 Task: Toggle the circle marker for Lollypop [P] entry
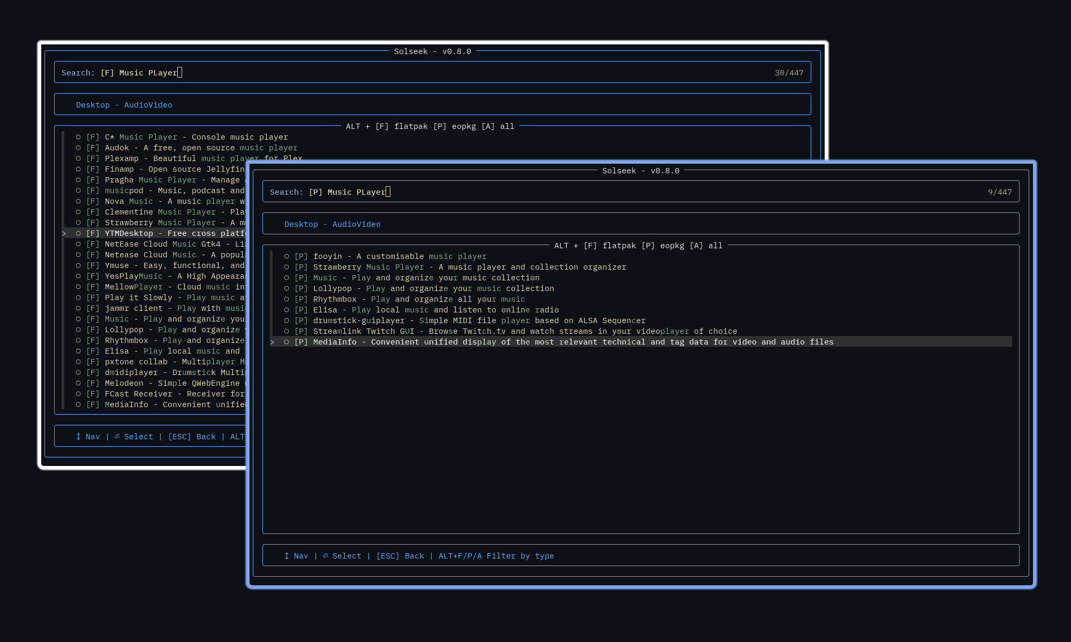click(x=286, y=288)
